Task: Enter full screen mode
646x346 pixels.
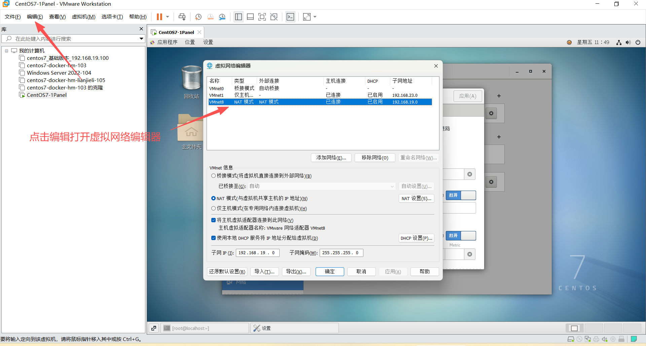Action: point(262,17)
